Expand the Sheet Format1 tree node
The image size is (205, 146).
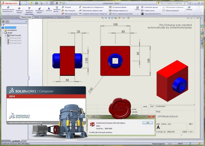point(5,35)
